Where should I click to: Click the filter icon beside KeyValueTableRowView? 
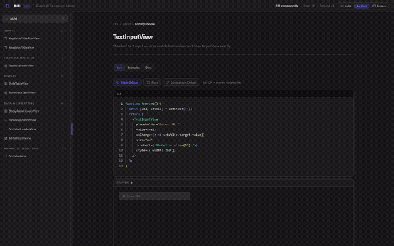6,38
